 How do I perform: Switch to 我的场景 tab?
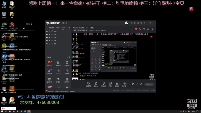click(x=52, y=28)
